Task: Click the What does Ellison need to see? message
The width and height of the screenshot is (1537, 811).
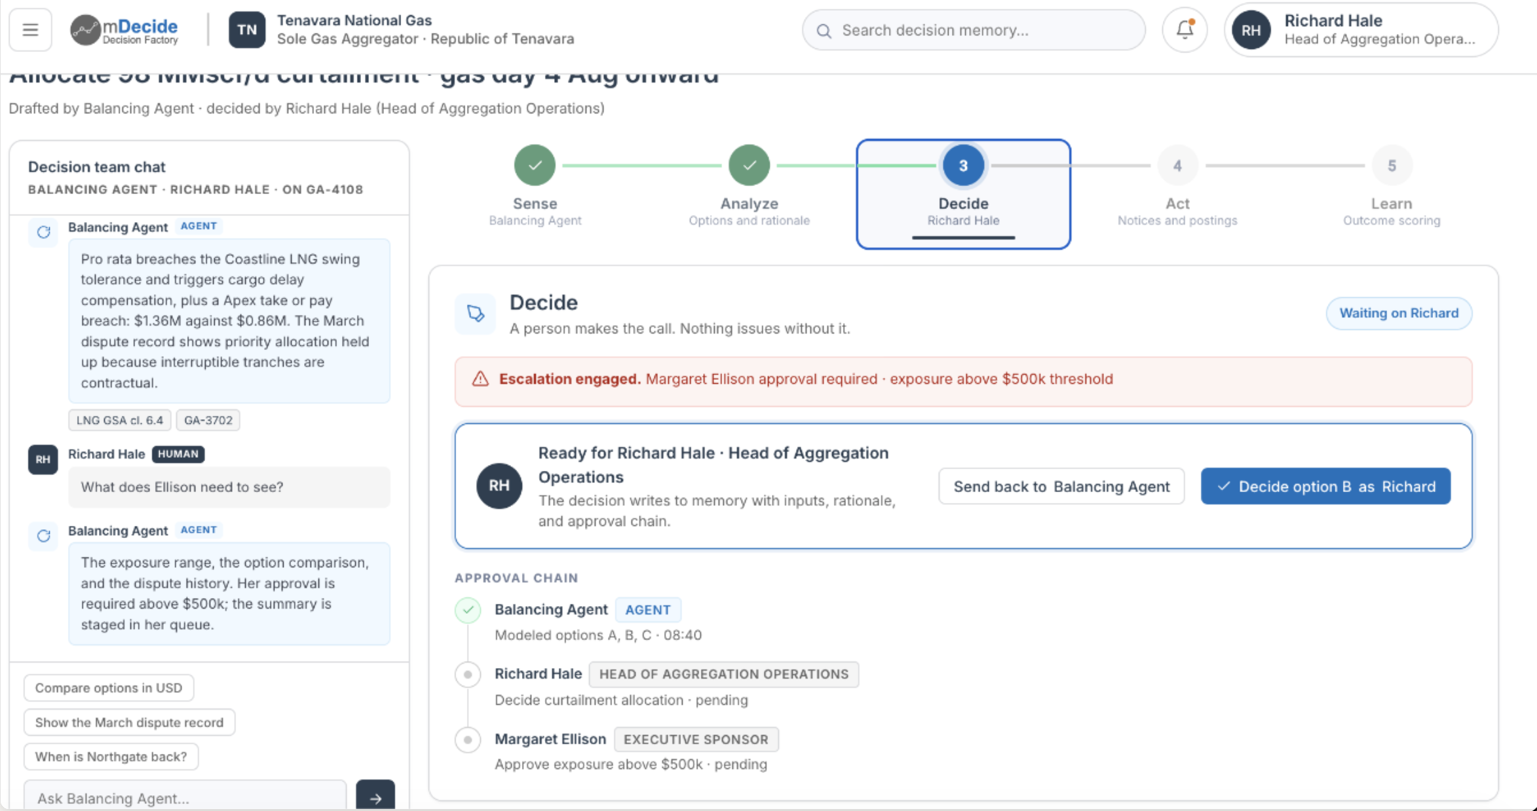Action: (229, 487)
